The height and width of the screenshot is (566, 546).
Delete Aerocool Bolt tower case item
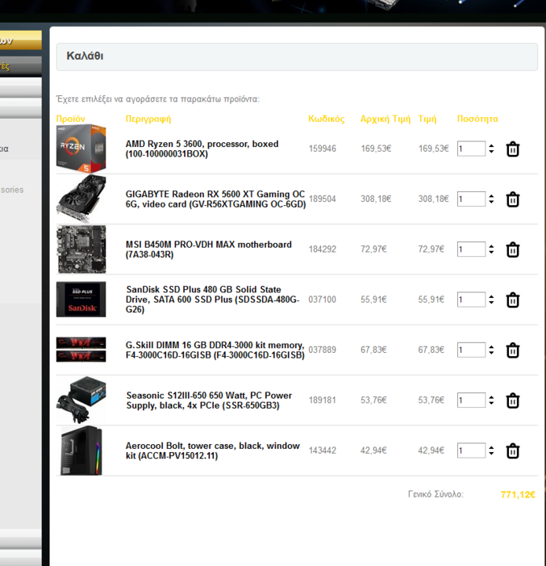pos(512,451)
